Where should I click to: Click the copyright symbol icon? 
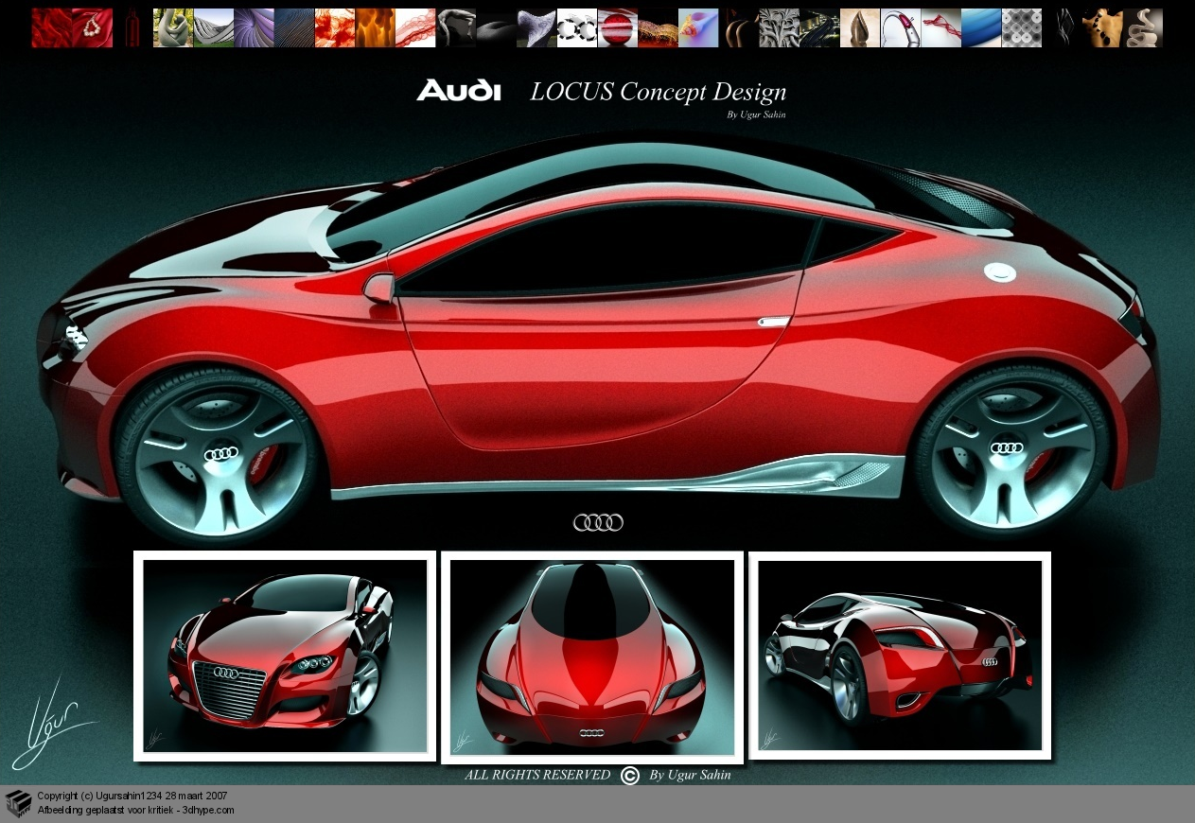pos(630,776)
